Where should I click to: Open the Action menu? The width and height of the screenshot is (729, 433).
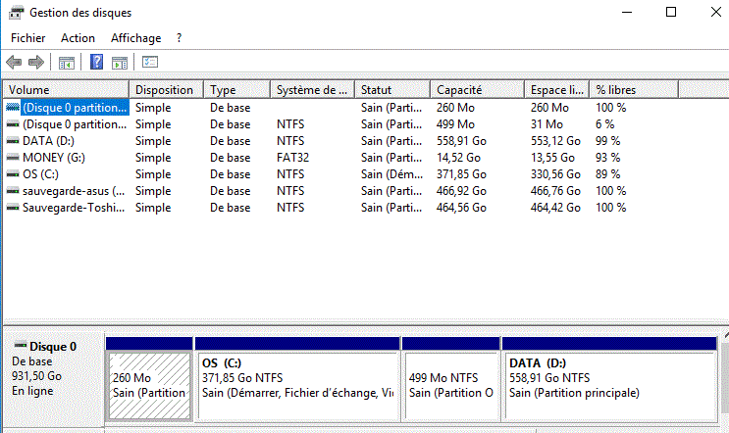(x=78, y=38)
